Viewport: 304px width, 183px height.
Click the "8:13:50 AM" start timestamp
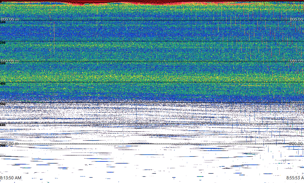click(11, 178)
